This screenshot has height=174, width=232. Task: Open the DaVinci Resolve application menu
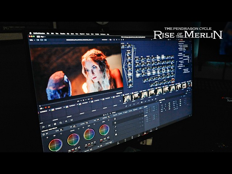pos(39,33)
